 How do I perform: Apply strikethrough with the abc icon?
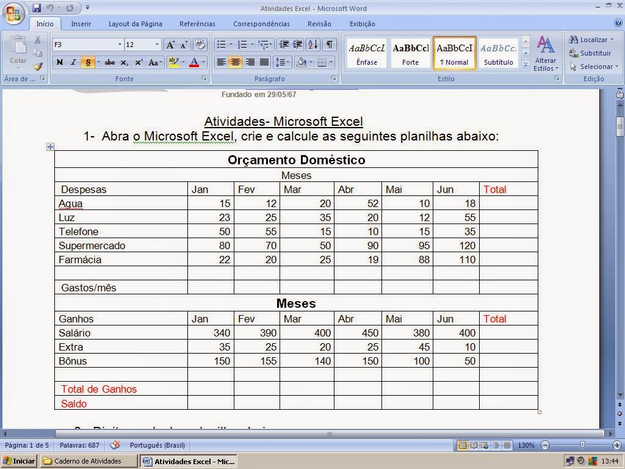tap(110, 62)
